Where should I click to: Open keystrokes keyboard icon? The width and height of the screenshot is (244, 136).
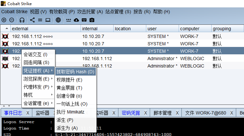(x=84, y=20)
